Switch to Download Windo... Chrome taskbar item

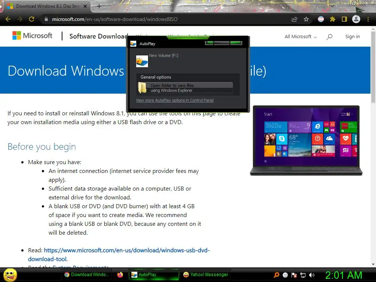tap(87, 275)
